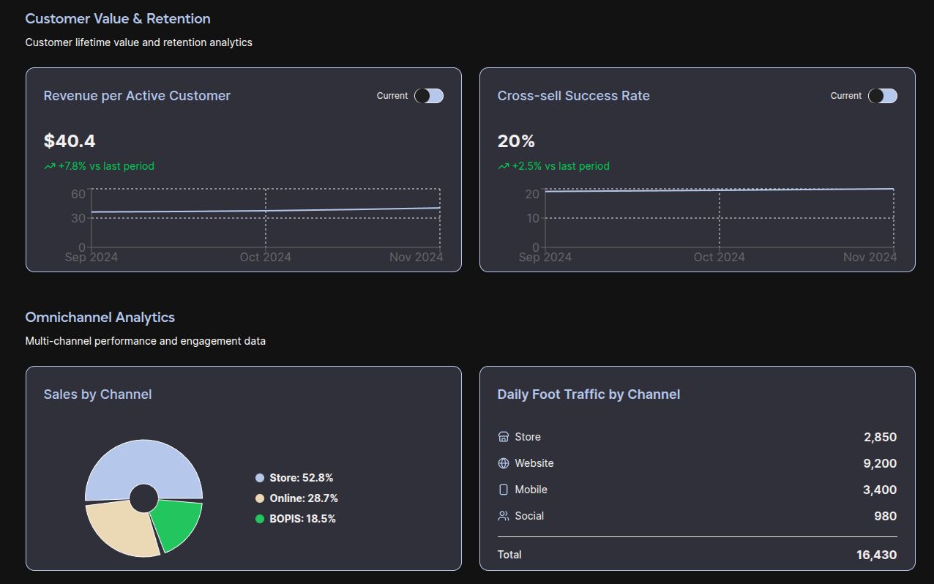Click the Social users icon
The width and height of the screenshot is (934, 584).
coord(503,516)
